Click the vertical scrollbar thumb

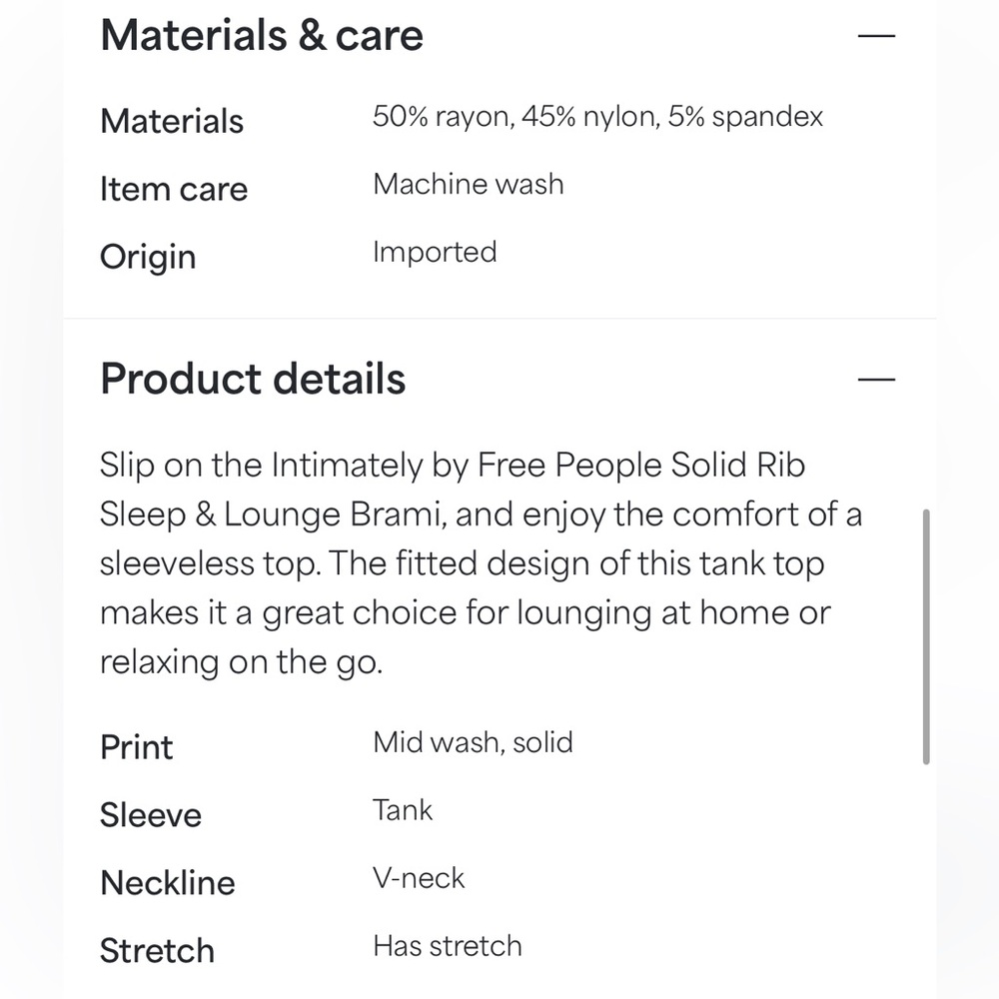[x=926, y=636]
